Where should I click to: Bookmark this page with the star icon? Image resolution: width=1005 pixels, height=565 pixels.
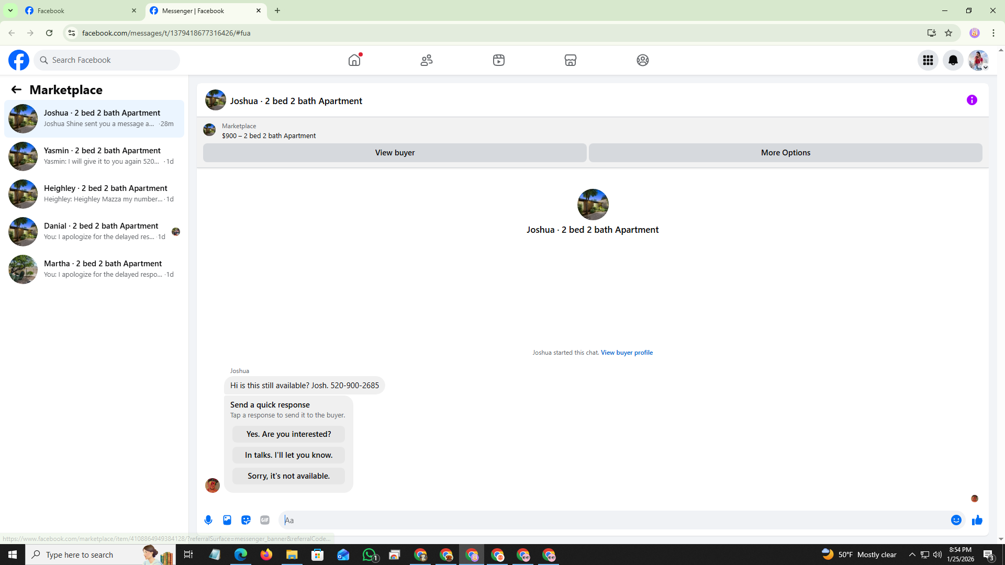pos(948,33)
